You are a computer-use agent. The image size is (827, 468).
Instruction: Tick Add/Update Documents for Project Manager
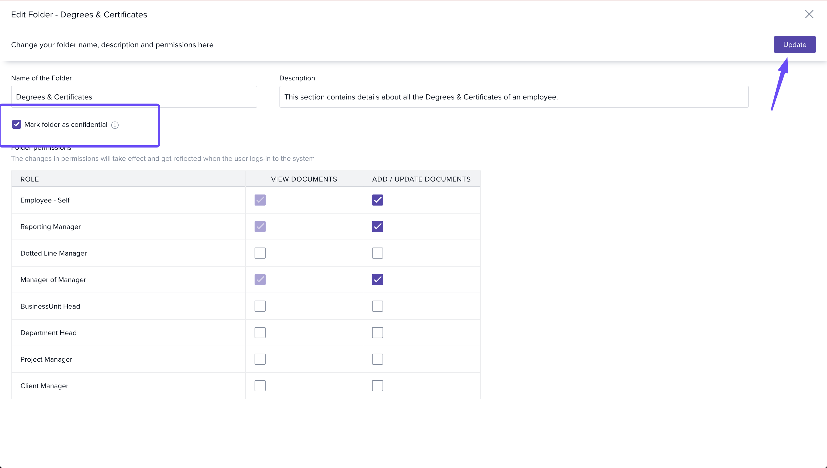pyautogui.click(x=377, y=359)
